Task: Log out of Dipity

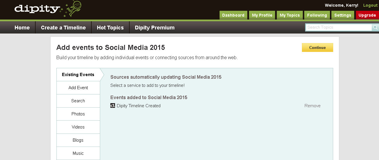Action: point(370,6)
